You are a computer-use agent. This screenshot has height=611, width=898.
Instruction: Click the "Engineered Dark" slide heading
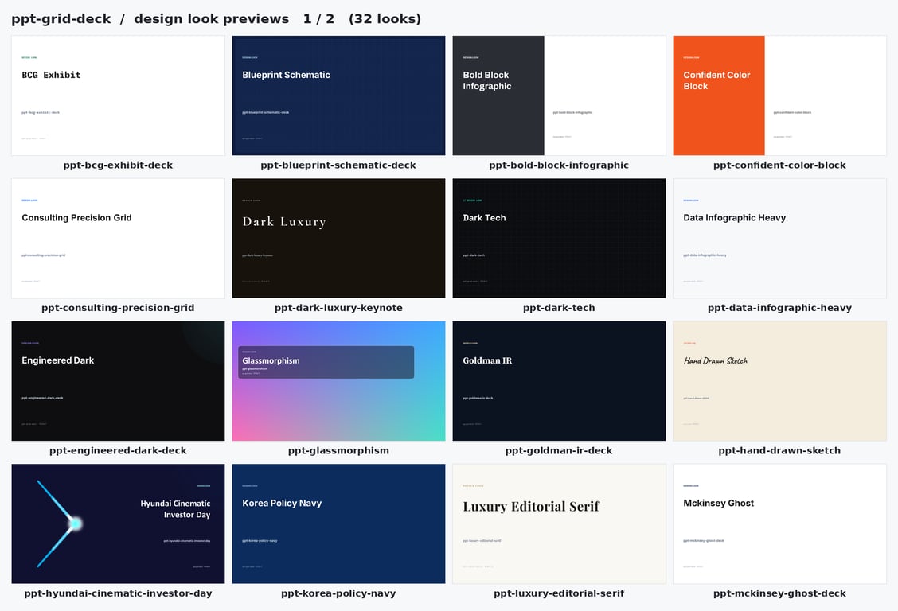58,360
